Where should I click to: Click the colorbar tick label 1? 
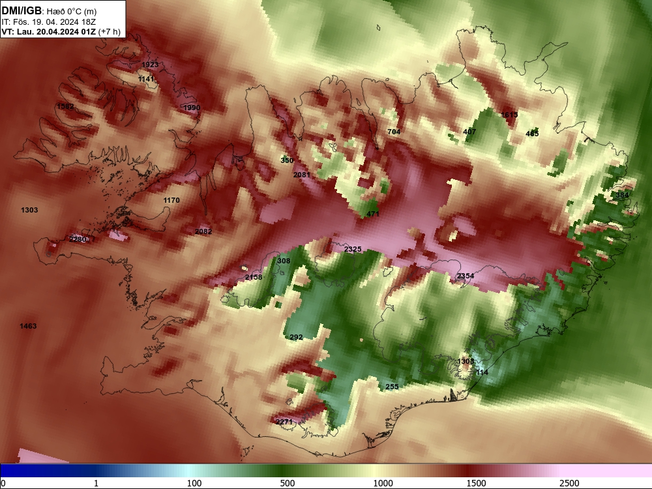[x=96, y=483]
